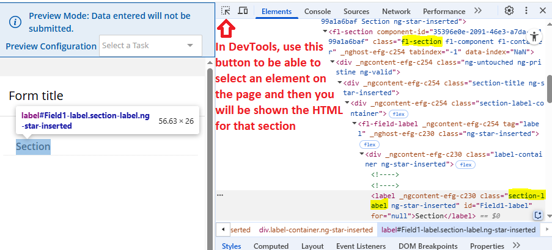552x250 pixels.
Task: Activate the inspect element picker in DevTools
Action: pos(226,10)
